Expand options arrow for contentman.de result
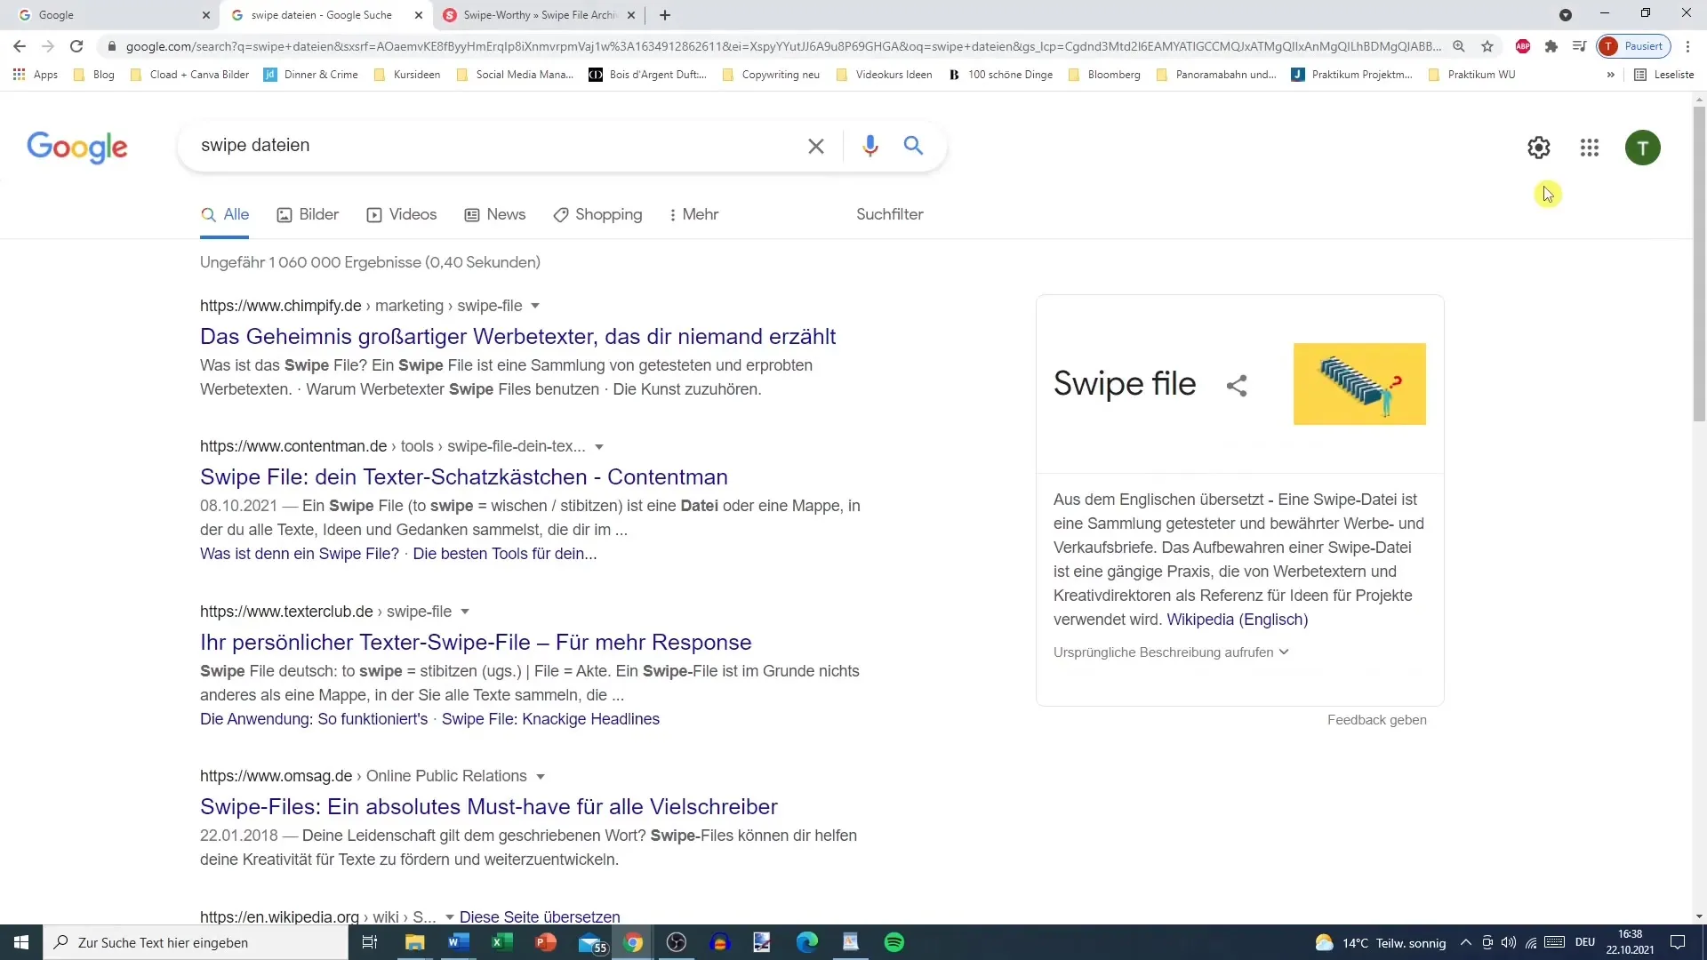 click(x=599, y=447)
